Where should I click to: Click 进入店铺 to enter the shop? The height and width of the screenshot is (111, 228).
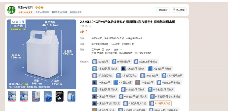179,10
